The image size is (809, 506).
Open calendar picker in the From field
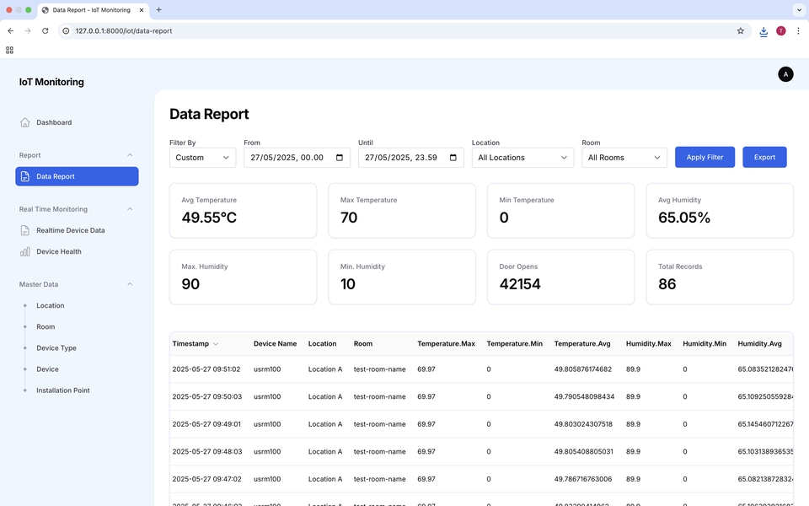340,158
